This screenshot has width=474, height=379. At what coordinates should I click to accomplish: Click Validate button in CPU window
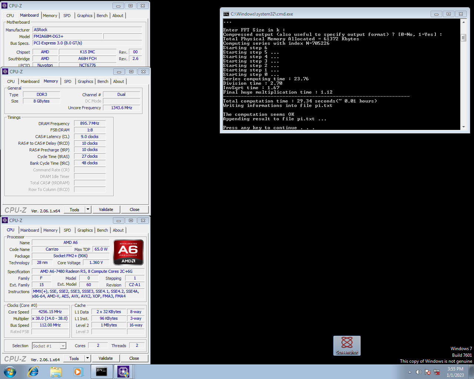(106, 358)
